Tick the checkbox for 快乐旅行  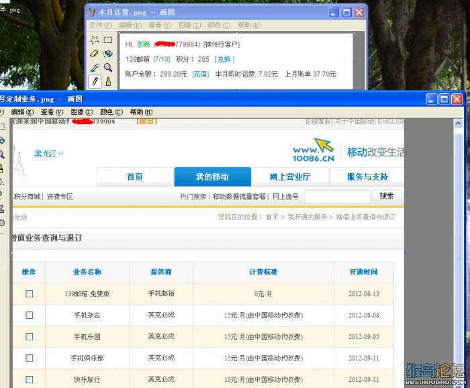(30, 380)
